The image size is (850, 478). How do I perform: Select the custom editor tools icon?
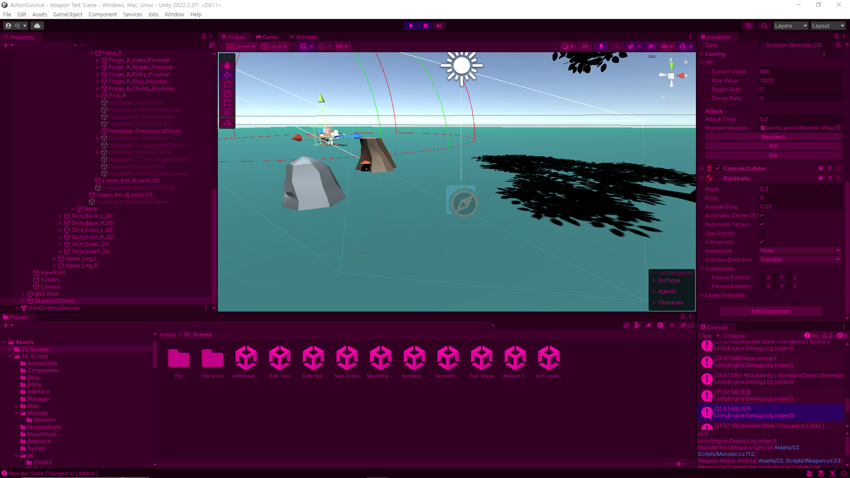pos(227,123)
